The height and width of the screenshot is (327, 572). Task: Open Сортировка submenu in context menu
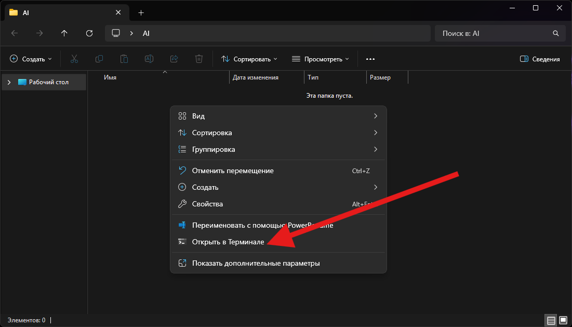(x=278, y=133)
